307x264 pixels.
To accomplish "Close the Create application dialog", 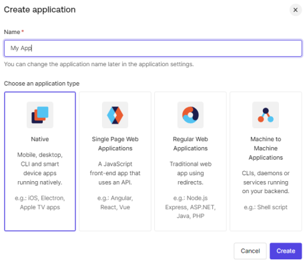I will pyautogui.click(x=296, y=10).
